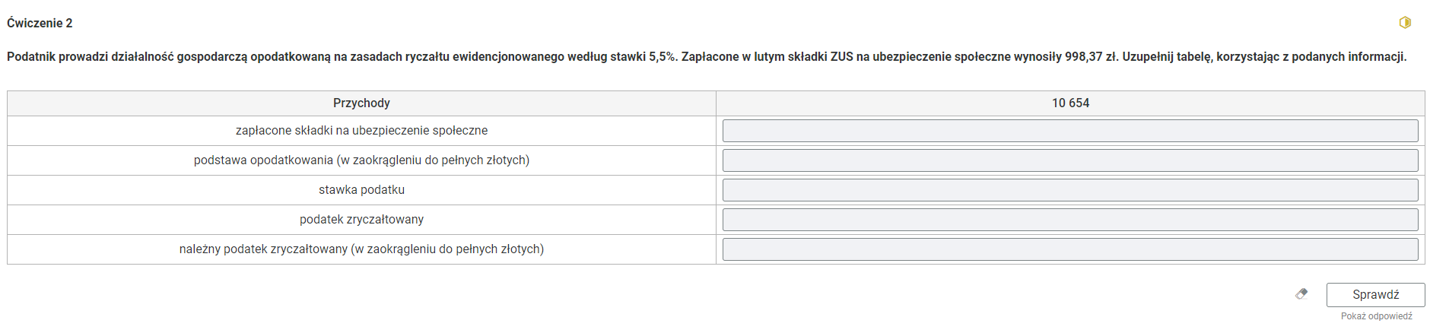Click the 10 654 header value cell
1430x333 pixels.
(x=1070, y=103)
